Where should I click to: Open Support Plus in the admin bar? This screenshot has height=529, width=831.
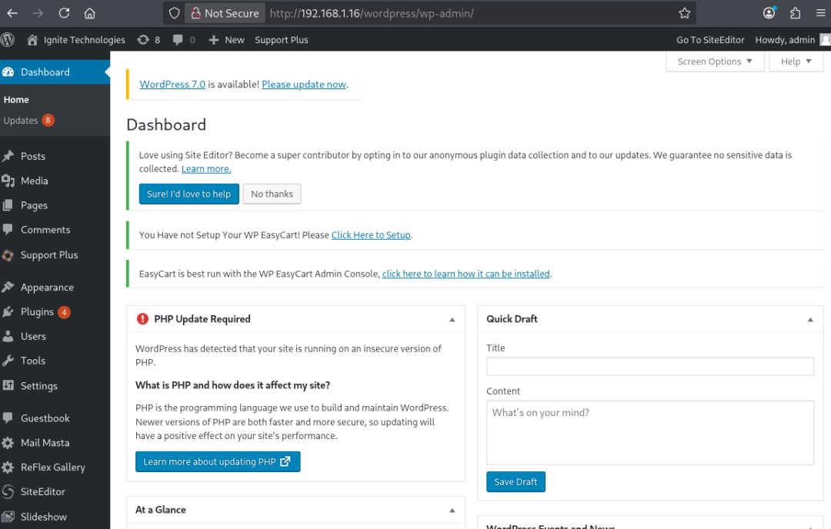[x=282, y=40]
